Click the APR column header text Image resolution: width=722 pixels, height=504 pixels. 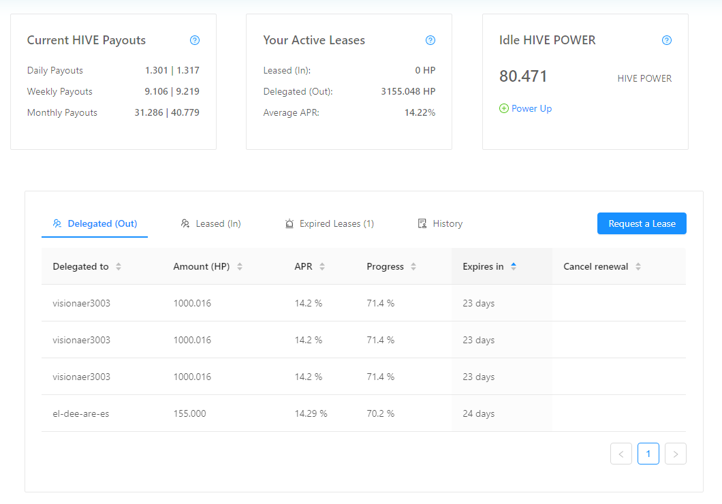tap(303, 266)
